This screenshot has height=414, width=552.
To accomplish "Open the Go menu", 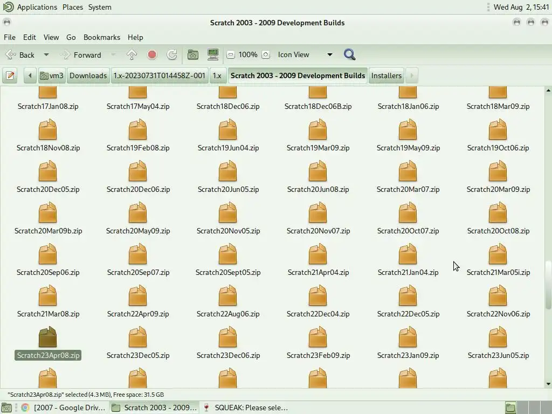I will (71, 37).
